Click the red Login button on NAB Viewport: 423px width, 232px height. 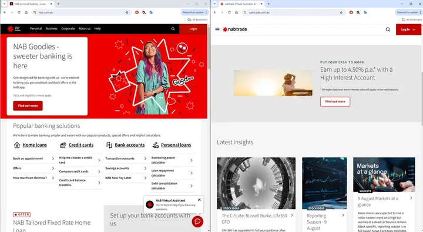(x=193, y=29)
